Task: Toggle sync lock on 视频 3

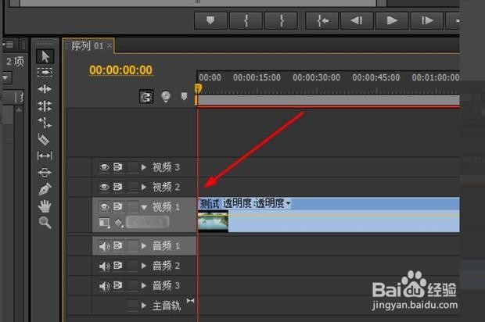Action: tap(117, 167)
